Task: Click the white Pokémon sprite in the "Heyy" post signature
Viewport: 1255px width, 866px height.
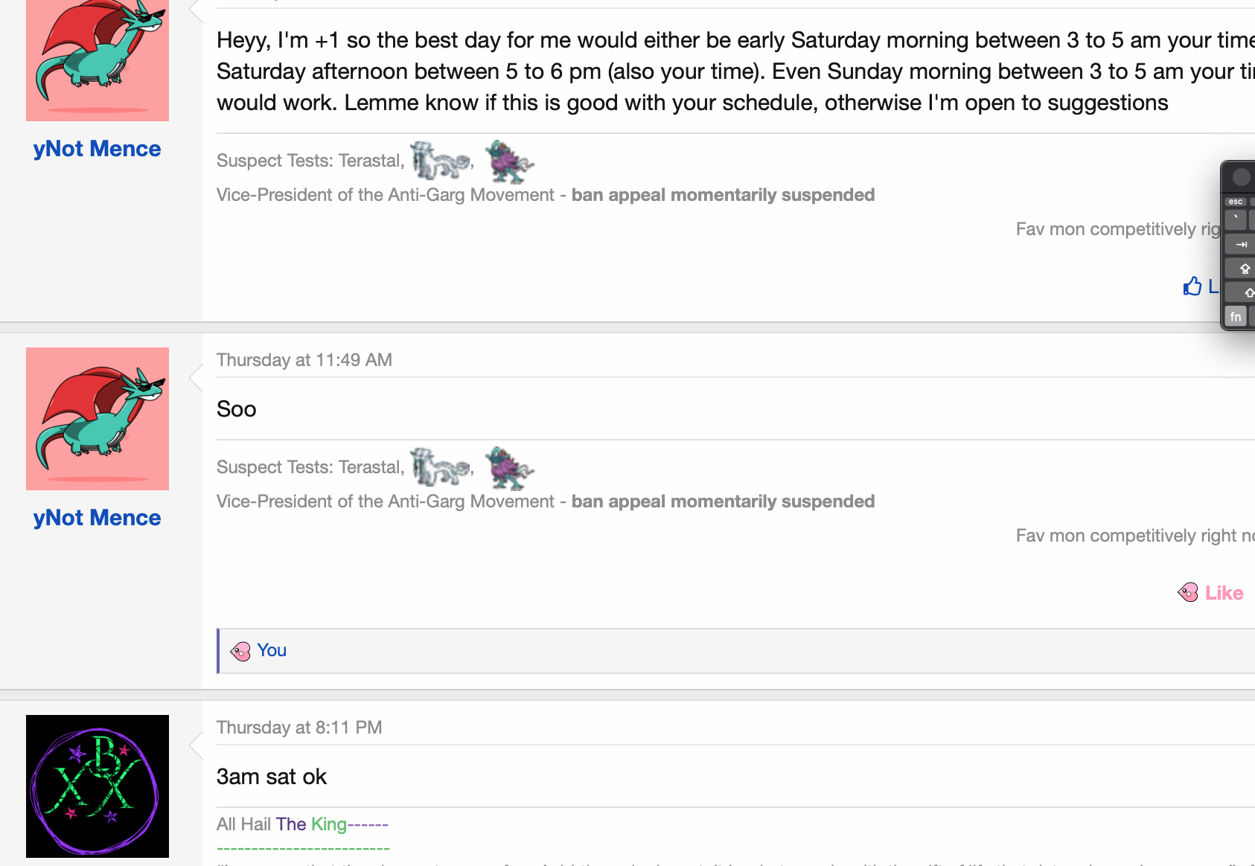Action: pyautogui.click(x=440, y=160)
